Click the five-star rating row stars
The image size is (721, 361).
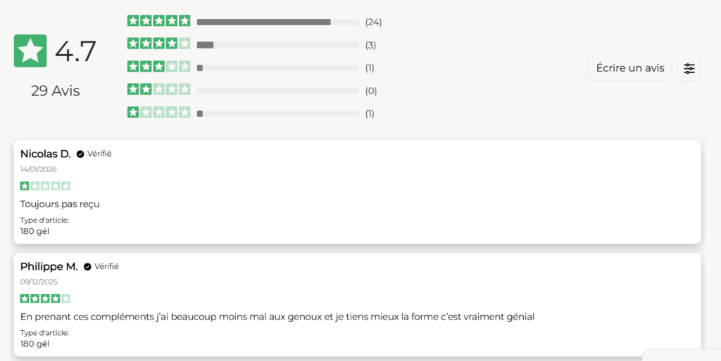(x=158, y=21)
